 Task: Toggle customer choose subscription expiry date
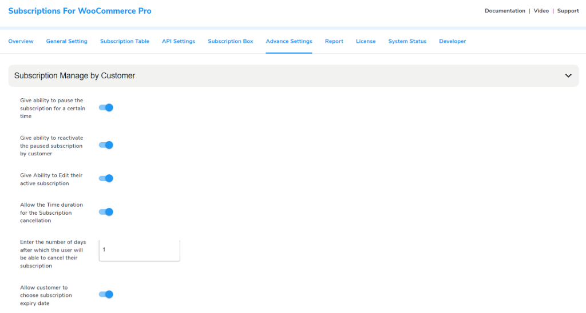[106, 294]
